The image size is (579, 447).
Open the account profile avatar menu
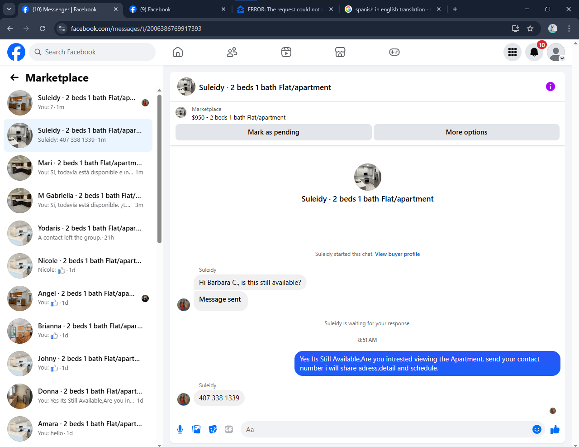click(556, 52)
